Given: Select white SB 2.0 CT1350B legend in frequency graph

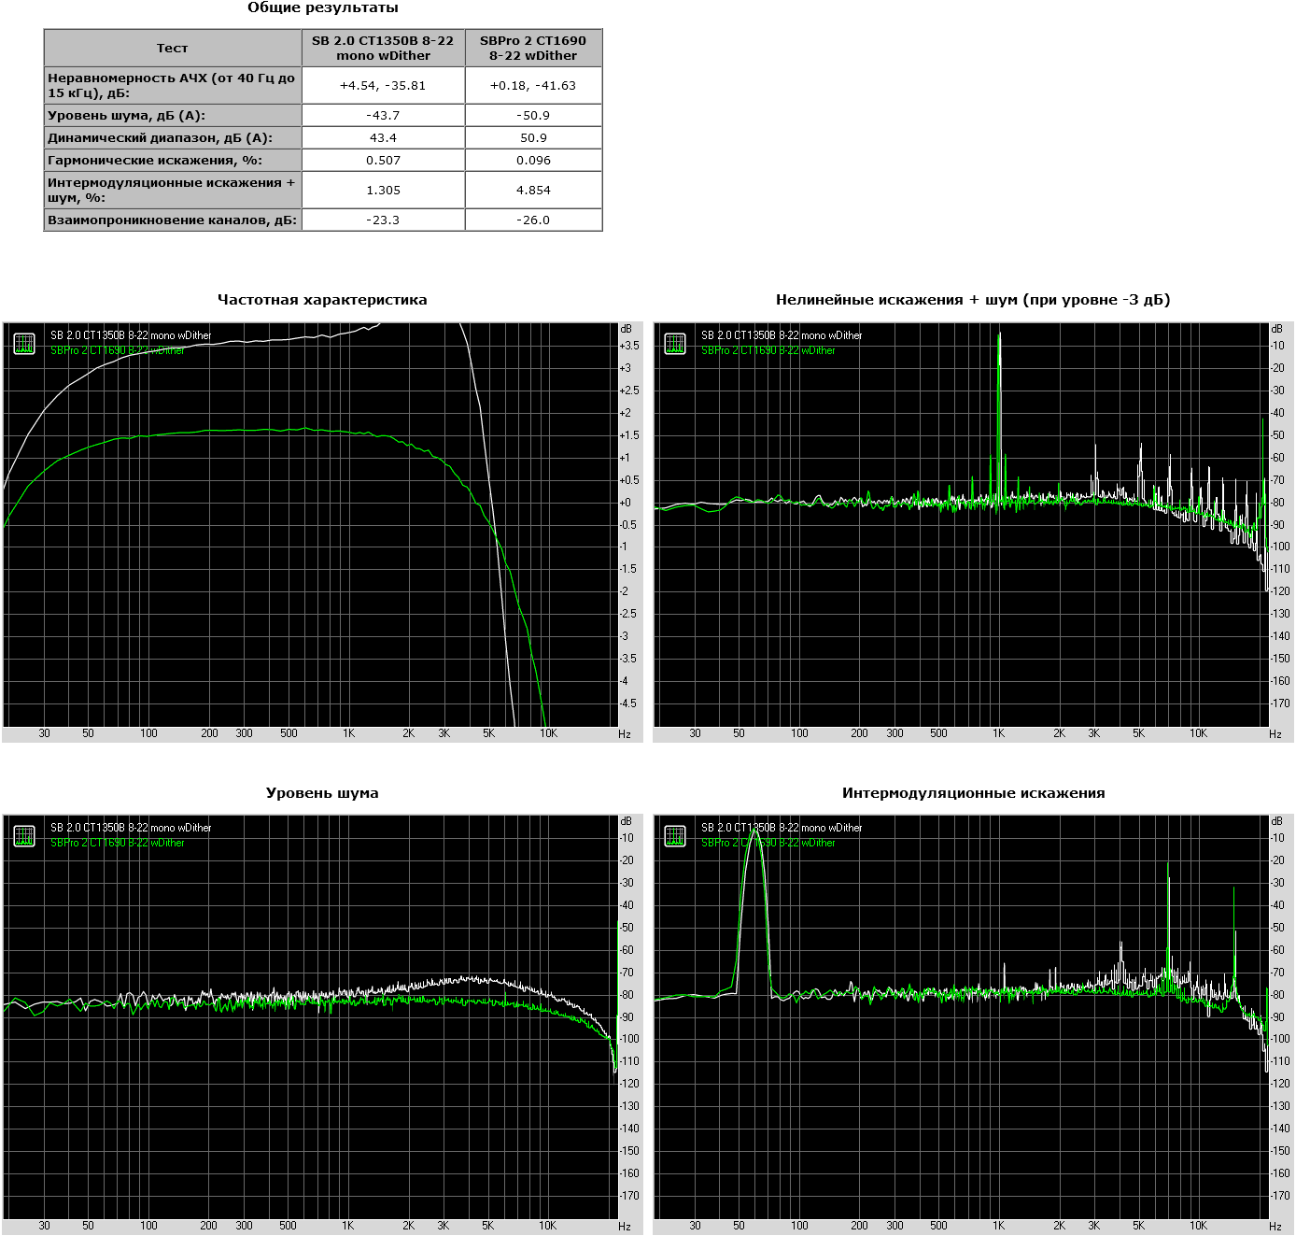Looking at the screenshot, I should 131,335.
